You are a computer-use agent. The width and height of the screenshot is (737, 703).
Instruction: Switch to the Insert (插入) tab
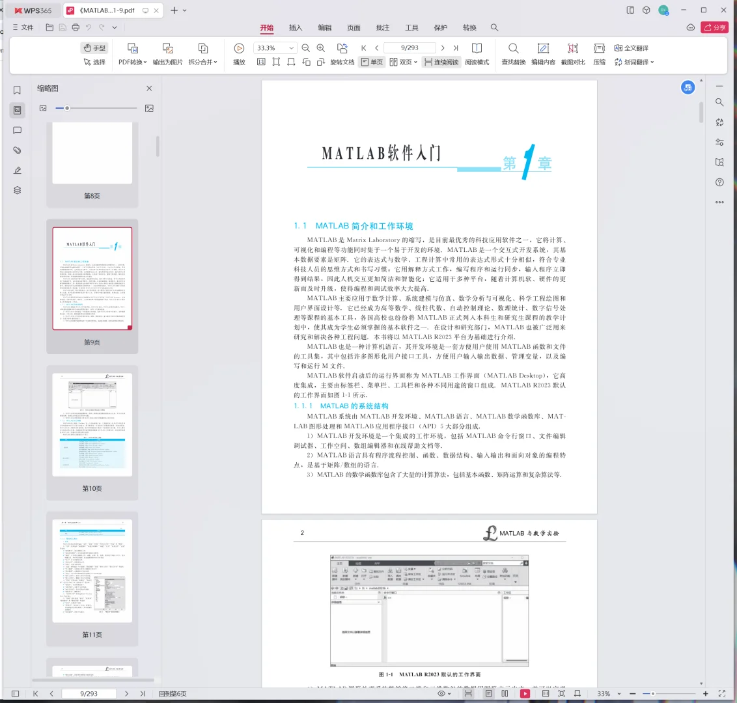tap(296, 28)
